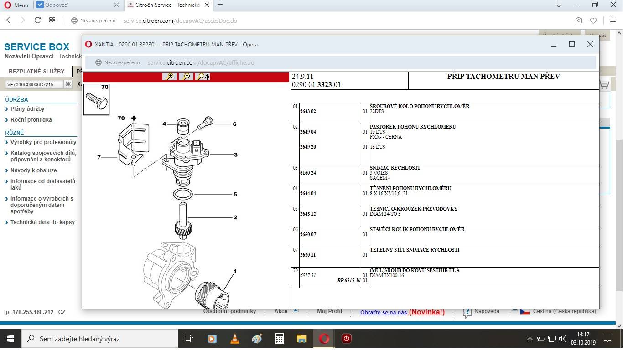
Task: Open the Windows notification center
Action: pyautogui.click(x=607, y=339)
